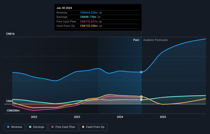Click the Free Cash Flow value CN¥132.637m
This screenshot has width=210, height=134.
pos(89,21)
